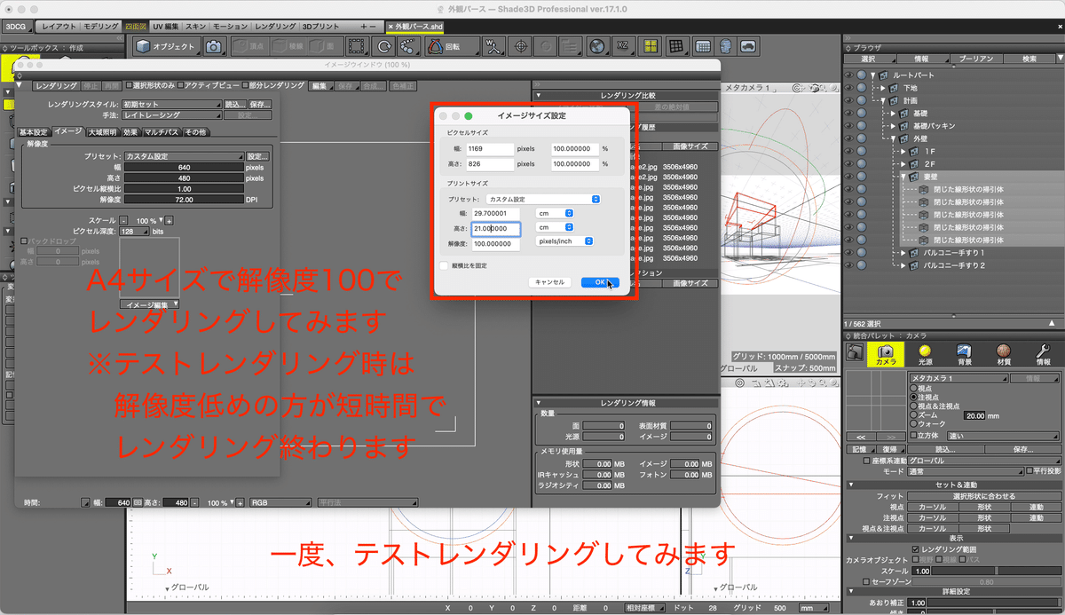
Task: Toggle 部分レンダリング checkbox
Action: (x=244, y=85)
